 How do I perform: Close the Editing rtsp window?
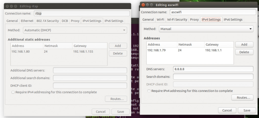[7, 6]
